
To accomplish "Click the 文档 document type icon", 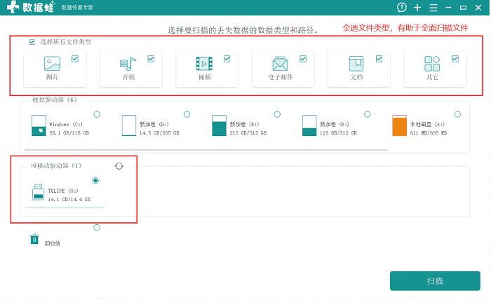I will [356, 64].
